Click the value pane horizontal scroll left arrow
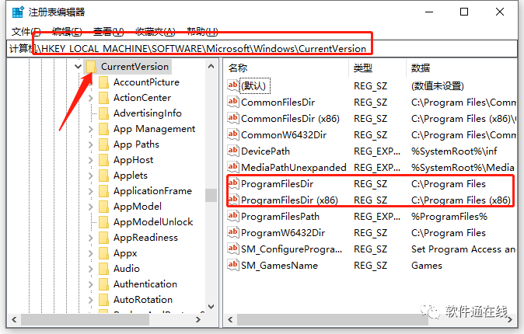 pyautogui.click(x=230, y=319)
